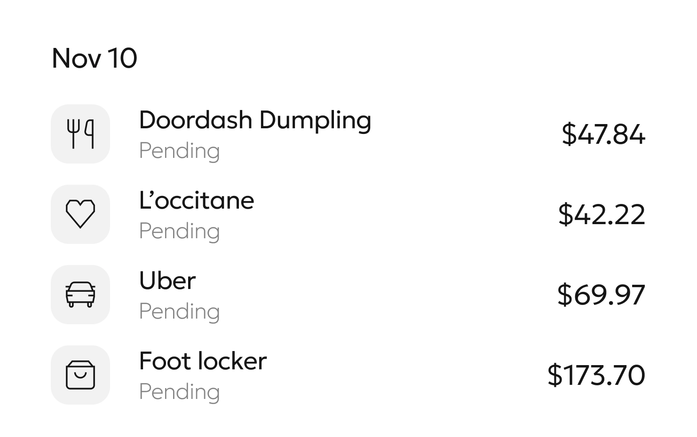Click the fork and knife dining icon
Viewport: 697px width, 437px height.
tap(80, 134)
